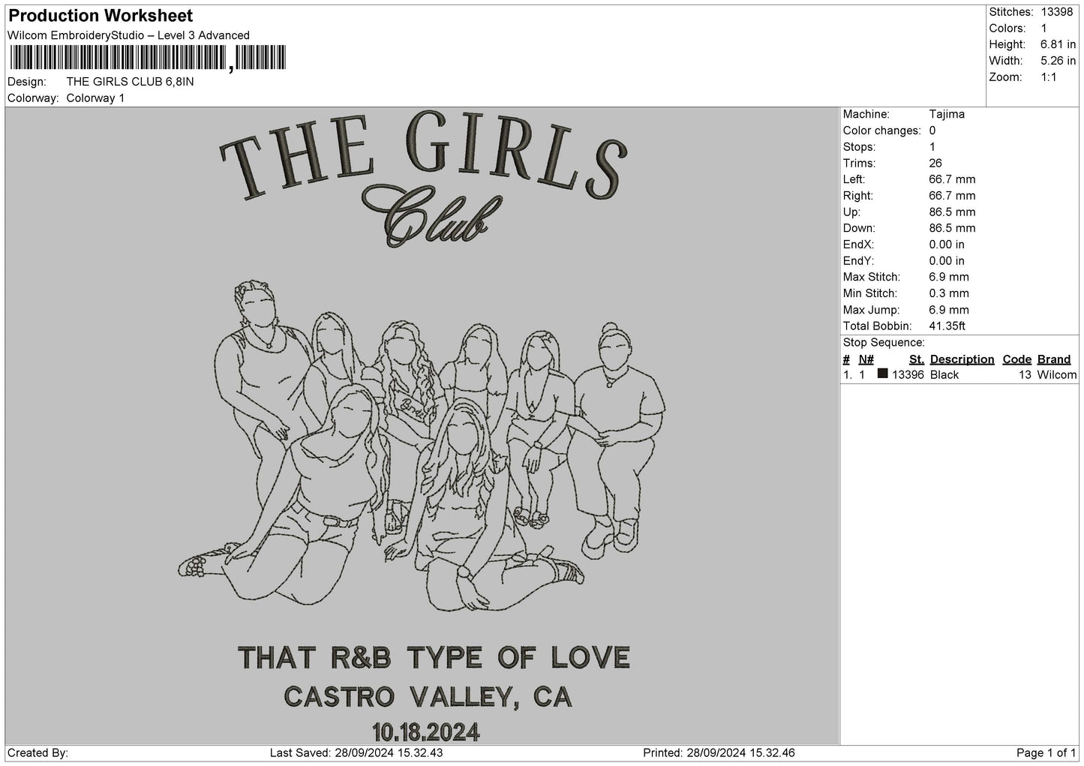Click the Zoom value 1:1

1049,77
